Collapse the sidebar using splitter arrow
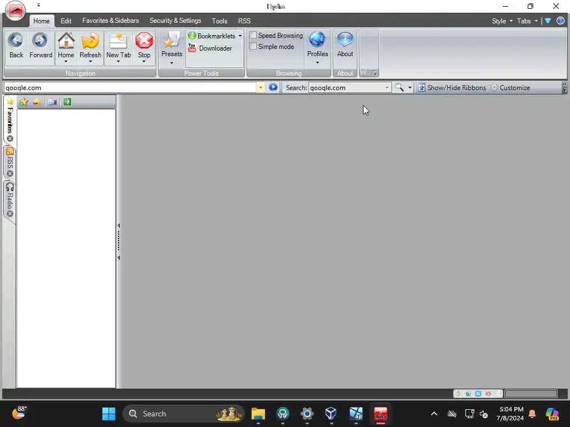570x427 pixels. coord(119,226)
